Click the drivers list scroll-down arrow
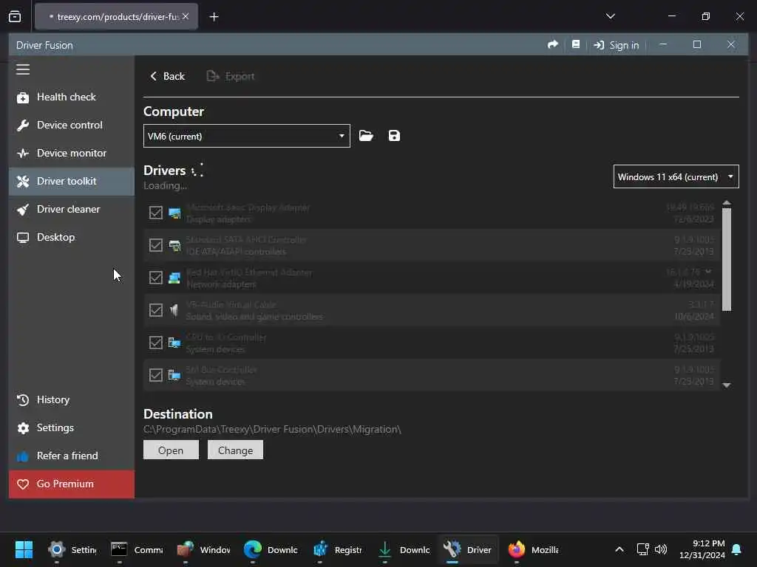The image size is (757, 567). coord(727,385)
